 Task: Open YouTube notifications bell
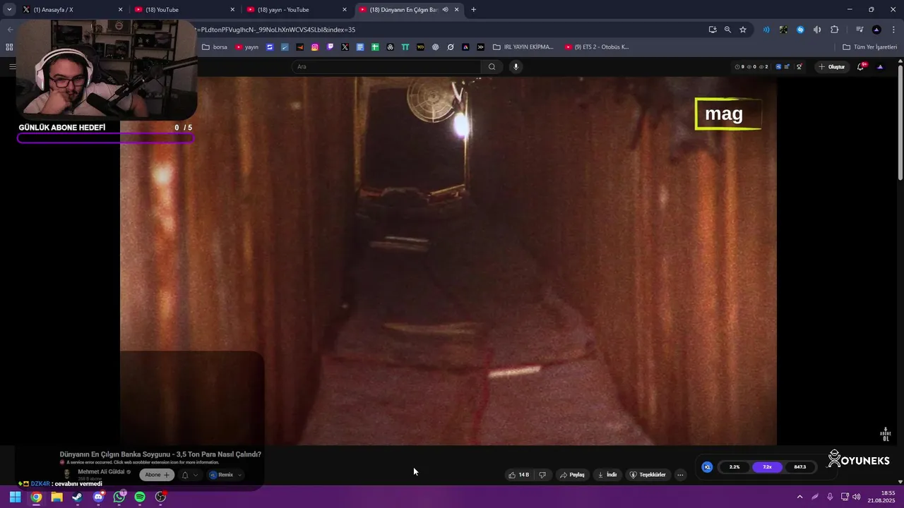pos(860,67)
